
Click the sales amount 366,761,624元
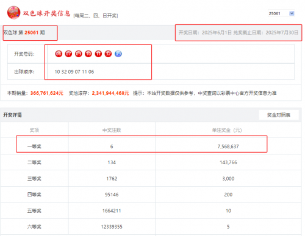point(47,93)
